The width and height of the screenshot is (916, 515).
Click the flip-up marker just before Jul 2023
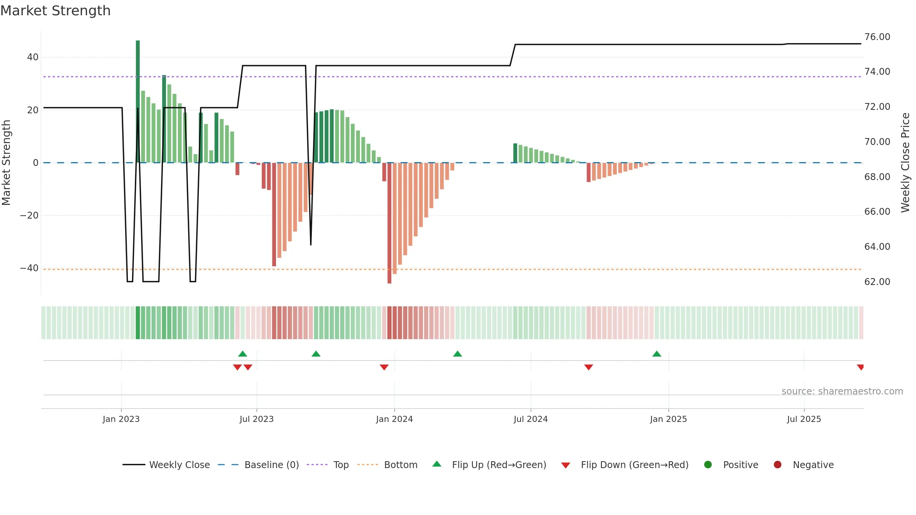pos(243,354)
